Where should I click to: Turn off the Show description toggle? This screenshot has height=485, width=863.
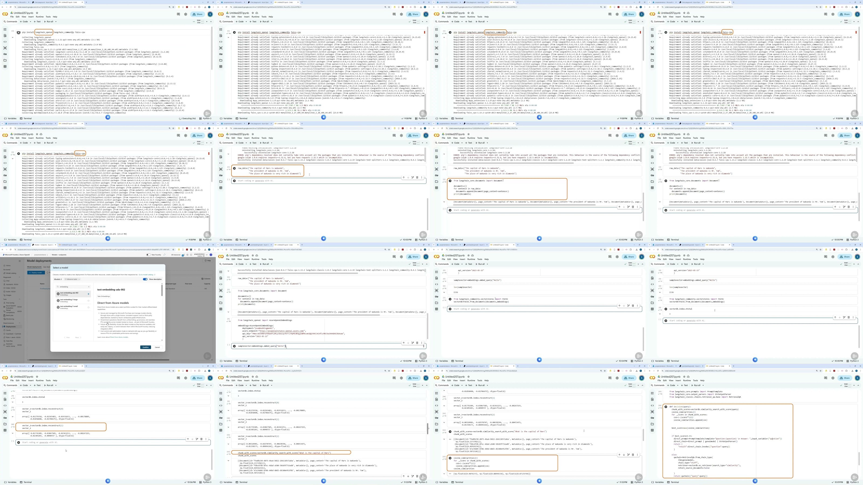(145, 279)
